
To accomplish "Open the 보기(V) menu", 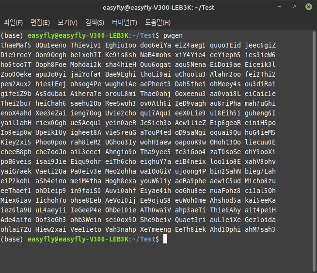I will [x=67, y=22].
